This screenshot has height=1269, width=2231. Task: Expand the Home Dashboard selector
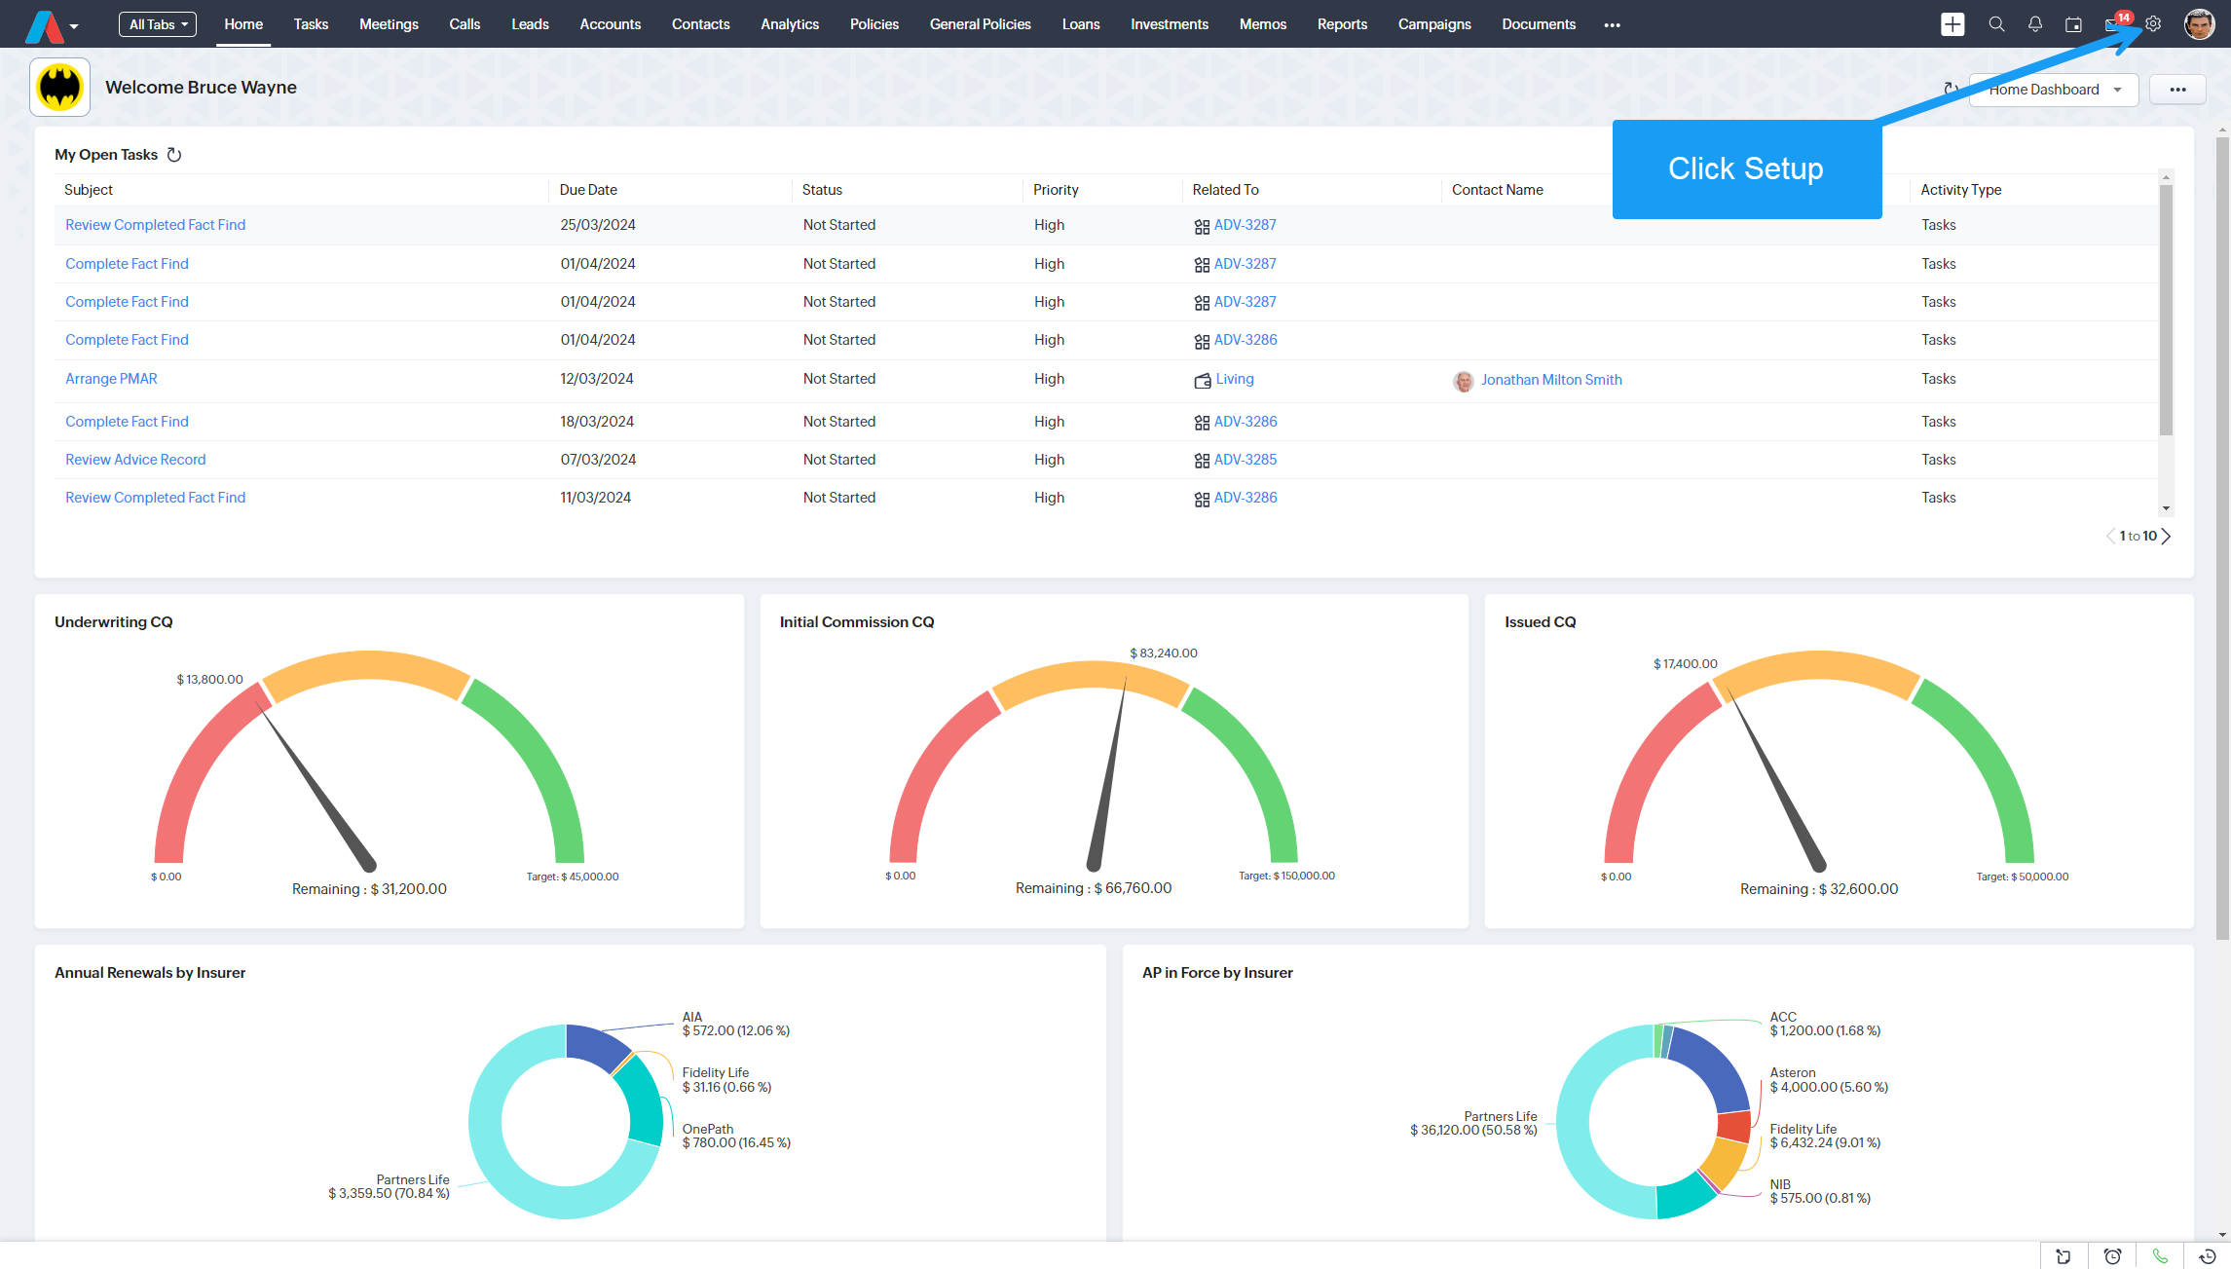(2054, 90)
